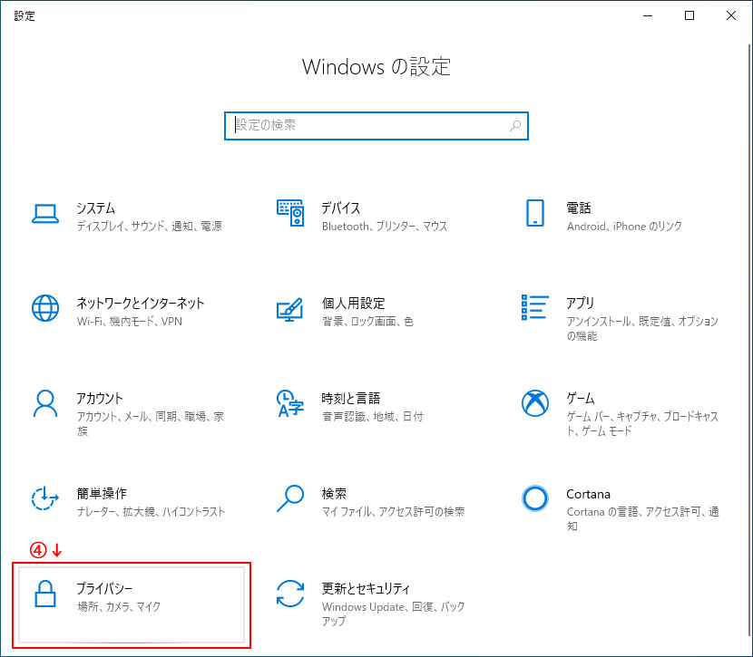Click the デバイス keyboard and speaker icon
Viewport: 753px width, 657px height.
[x=290, y=213]
